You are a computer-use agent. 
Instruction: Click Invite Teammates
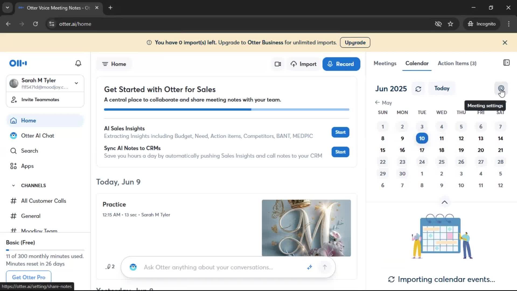click(45, 100)
